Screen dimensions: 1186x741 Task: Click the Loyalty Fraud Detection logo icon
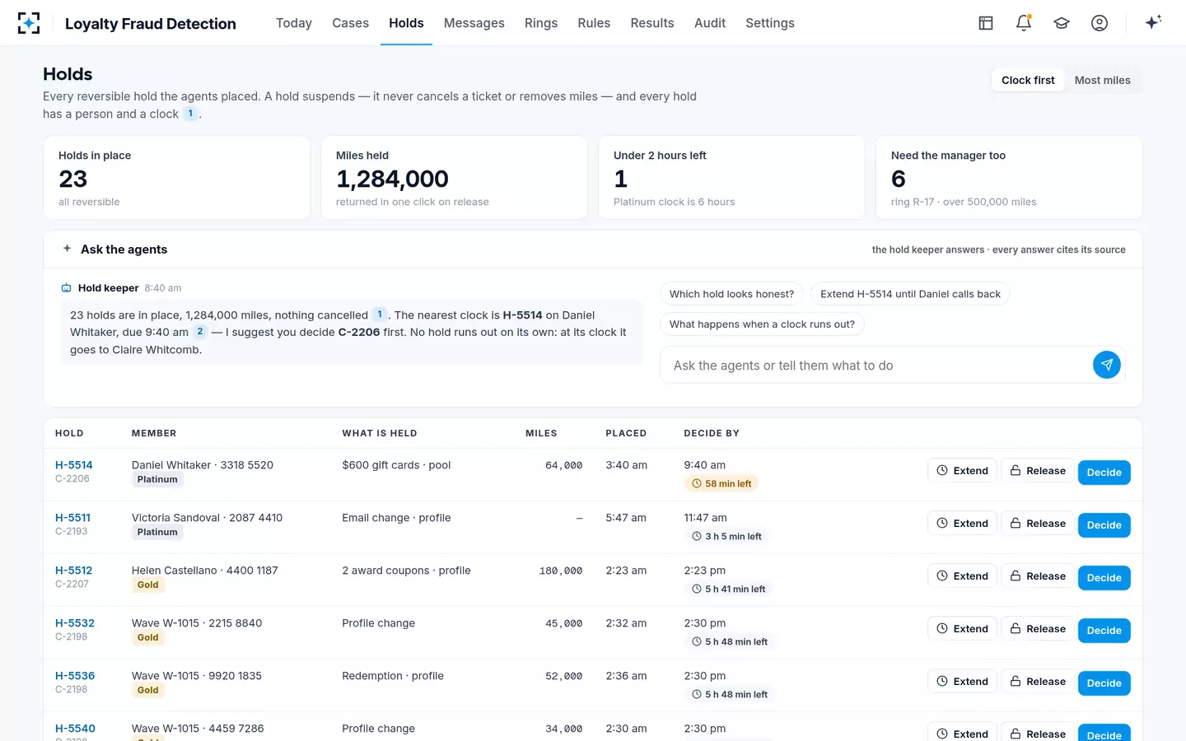pyautogui.click(x=29, y=23)
